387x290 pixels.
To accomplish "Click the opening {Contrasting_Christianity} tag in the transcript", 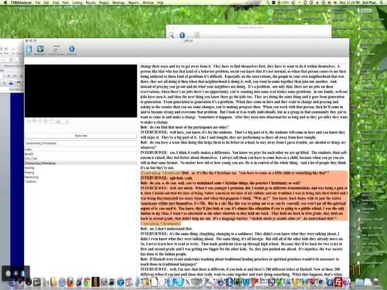I will pos(161,173).
